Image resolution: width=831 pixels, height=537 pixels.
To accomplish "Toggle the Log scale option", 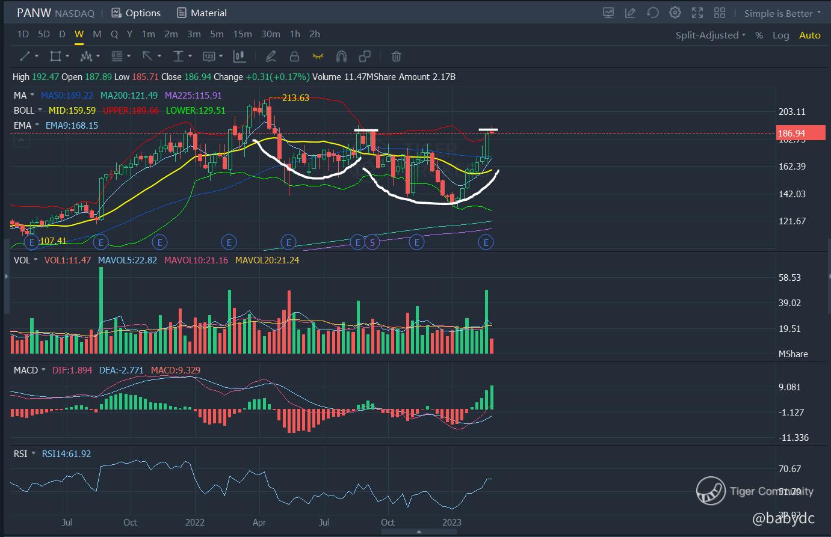I will pyautogui.click(x=780, y=35).
